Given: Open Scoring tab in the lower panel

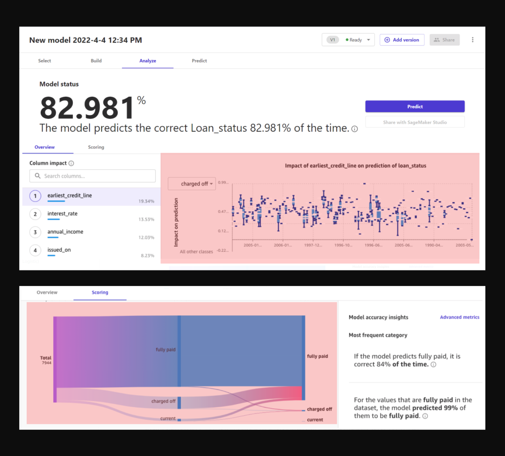Looking at the screenshot, I should click(100, 292).
